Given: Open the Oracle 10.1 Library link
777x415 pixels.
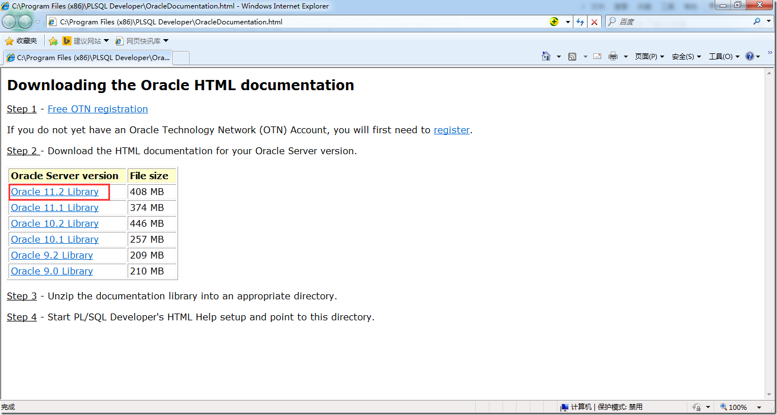Looking at the screenshot, I should tap(55, 239).
